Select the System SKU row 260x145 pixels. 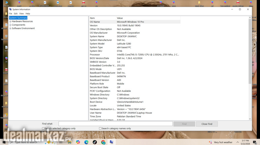135,51
